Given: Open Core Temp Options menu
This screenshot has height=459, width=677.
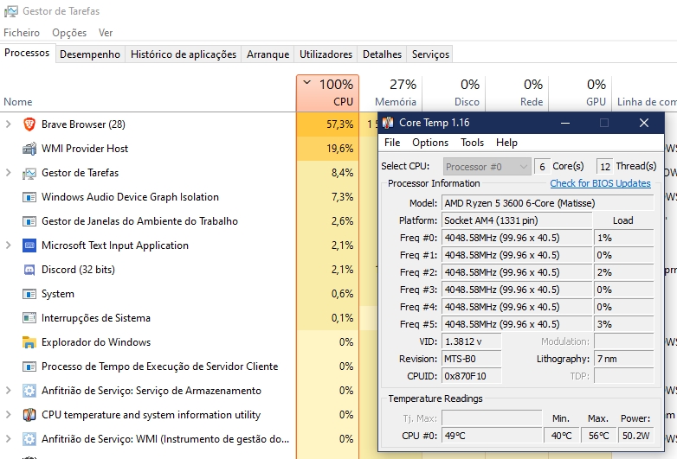Looking at the screenshot, I should pos(430,143).
